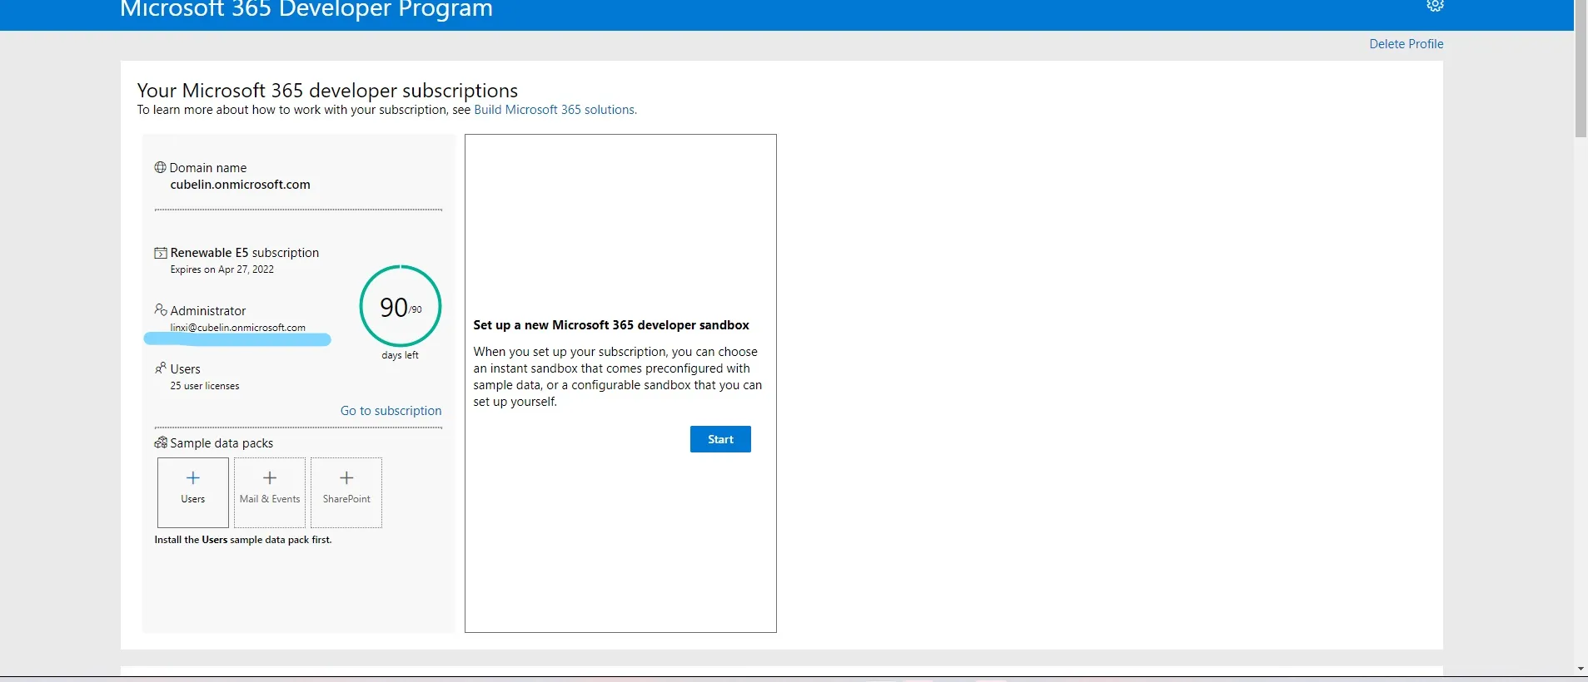Click the 25 user licenses text
1588x682 pixels.
205,386
